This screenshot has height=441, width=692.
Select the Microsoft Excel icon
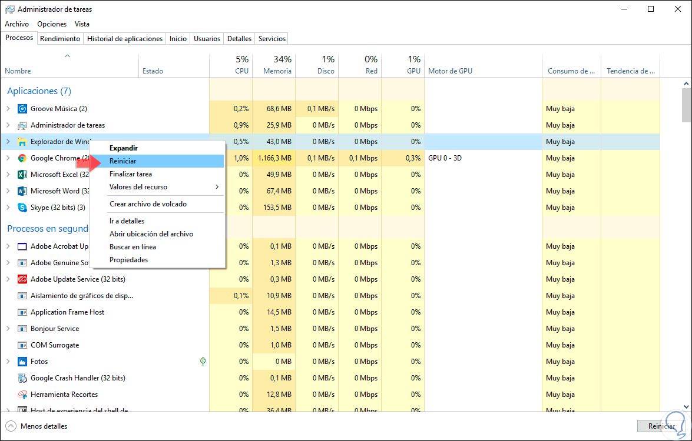(22, 175)
